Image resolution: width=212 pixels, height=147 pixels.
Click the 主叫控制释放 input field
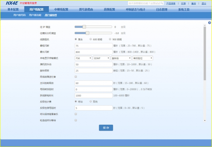(x=94, y=83)
